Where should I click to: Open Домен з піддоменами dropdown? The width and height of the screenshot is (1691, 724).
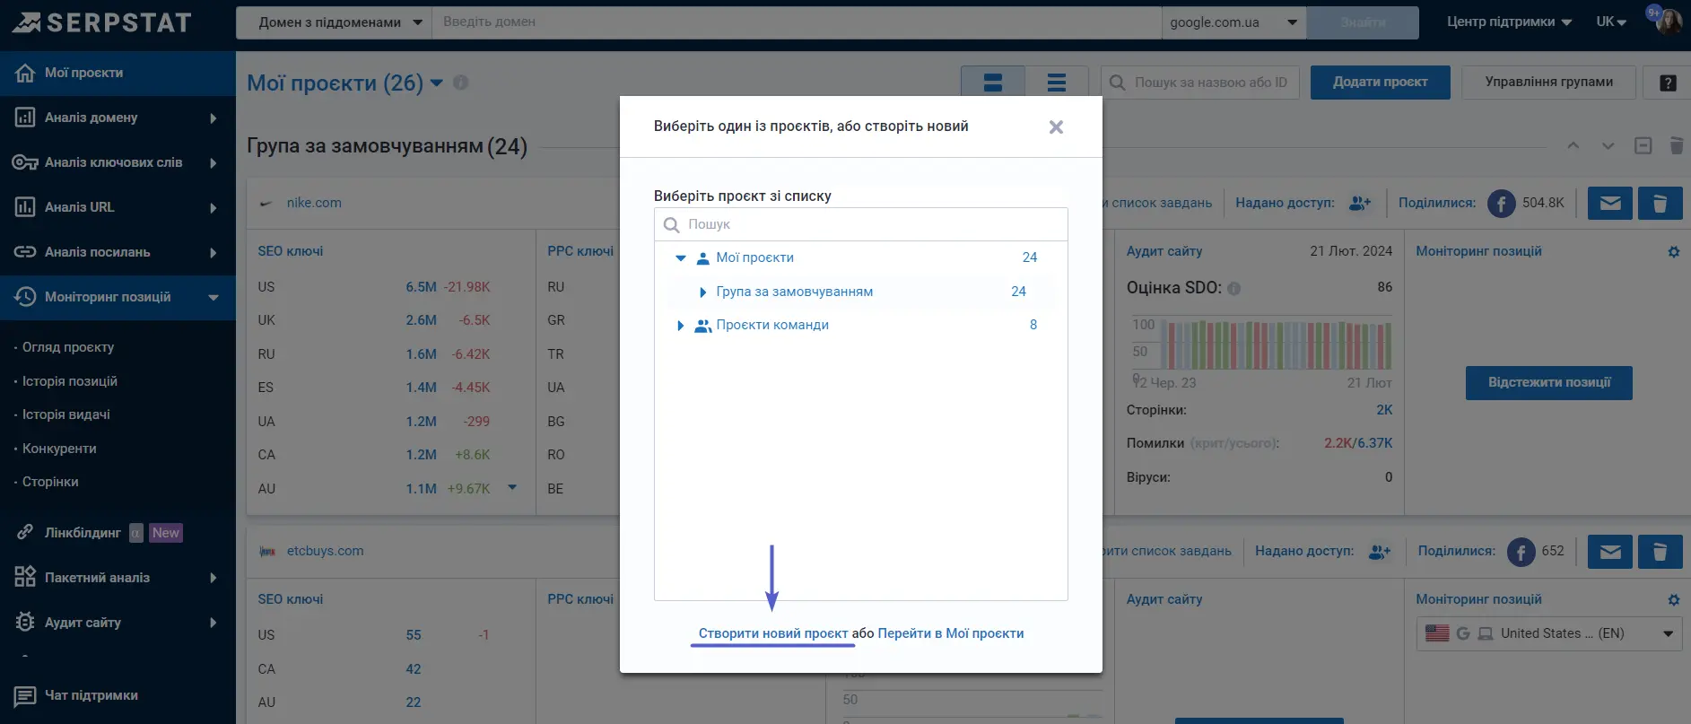[x=334, y=22]
